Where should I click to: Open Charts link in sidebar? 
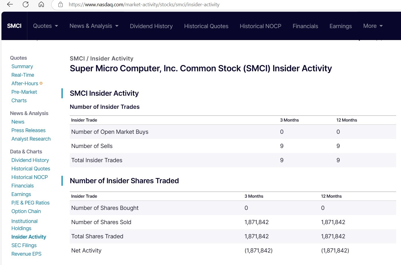point(19,101)
